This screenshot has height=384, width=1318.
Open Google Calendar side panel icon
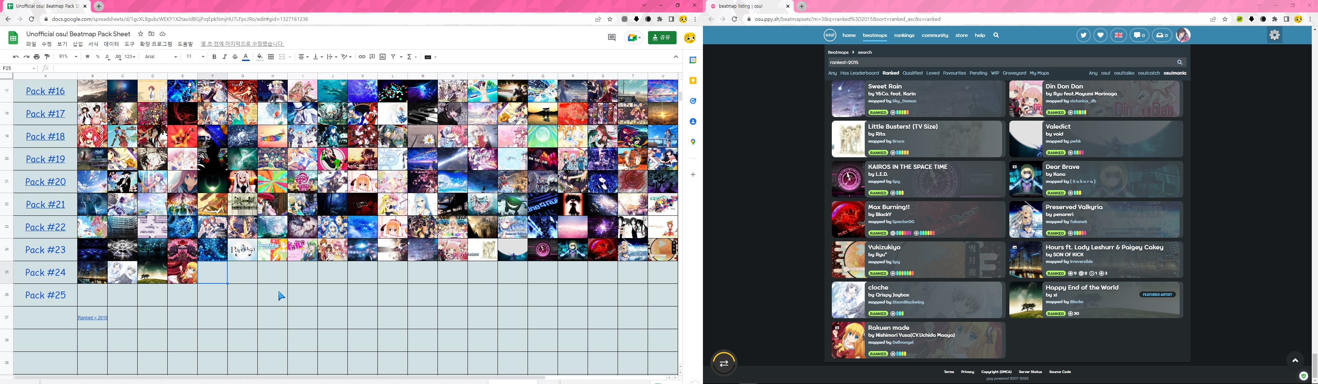point(693,60)
